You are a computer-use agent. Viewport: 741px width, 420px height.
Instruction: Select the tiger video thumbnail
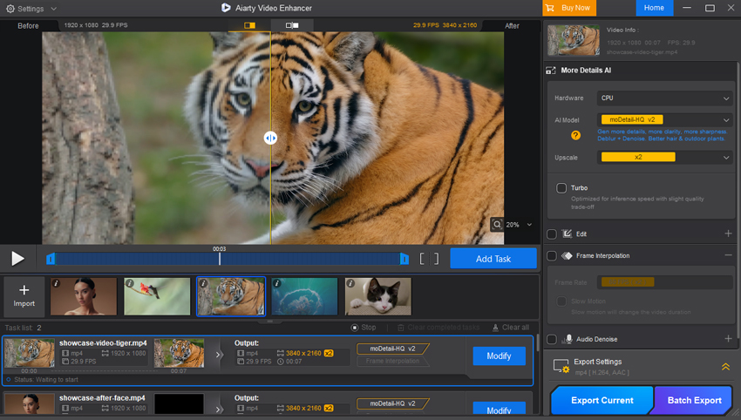tap(231, 296)
